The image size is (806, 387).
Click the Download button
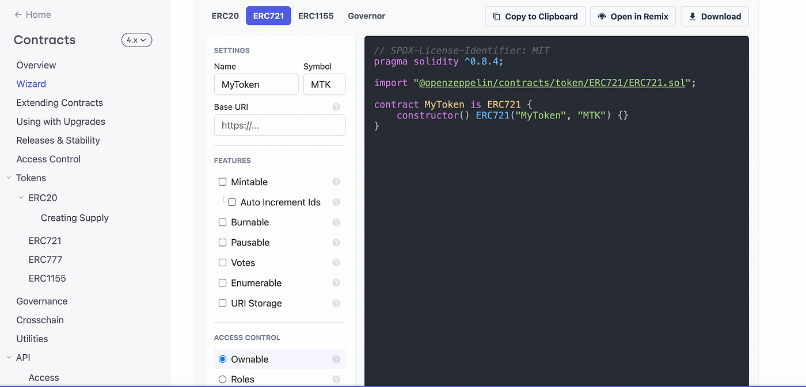click(715, 16)
